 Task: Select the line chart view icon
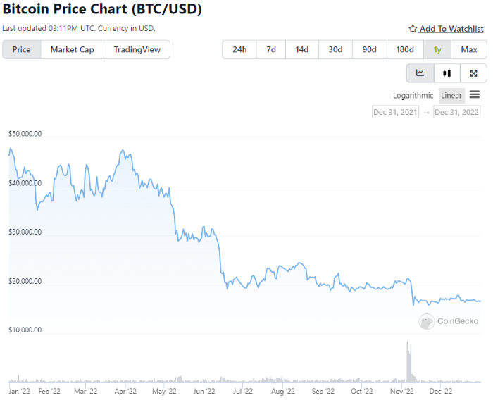tap(420, 73)
